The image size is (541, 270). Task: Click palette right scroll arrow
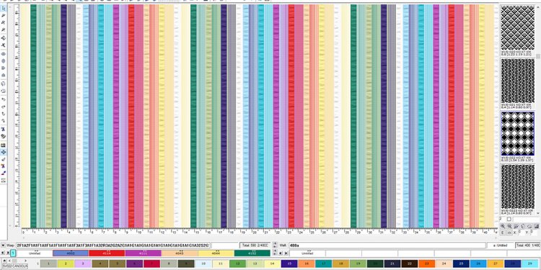point(25,261)
